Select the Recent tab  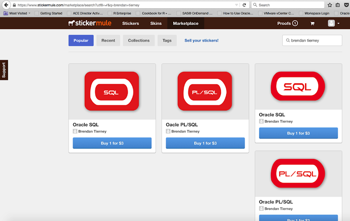(108, 41)
